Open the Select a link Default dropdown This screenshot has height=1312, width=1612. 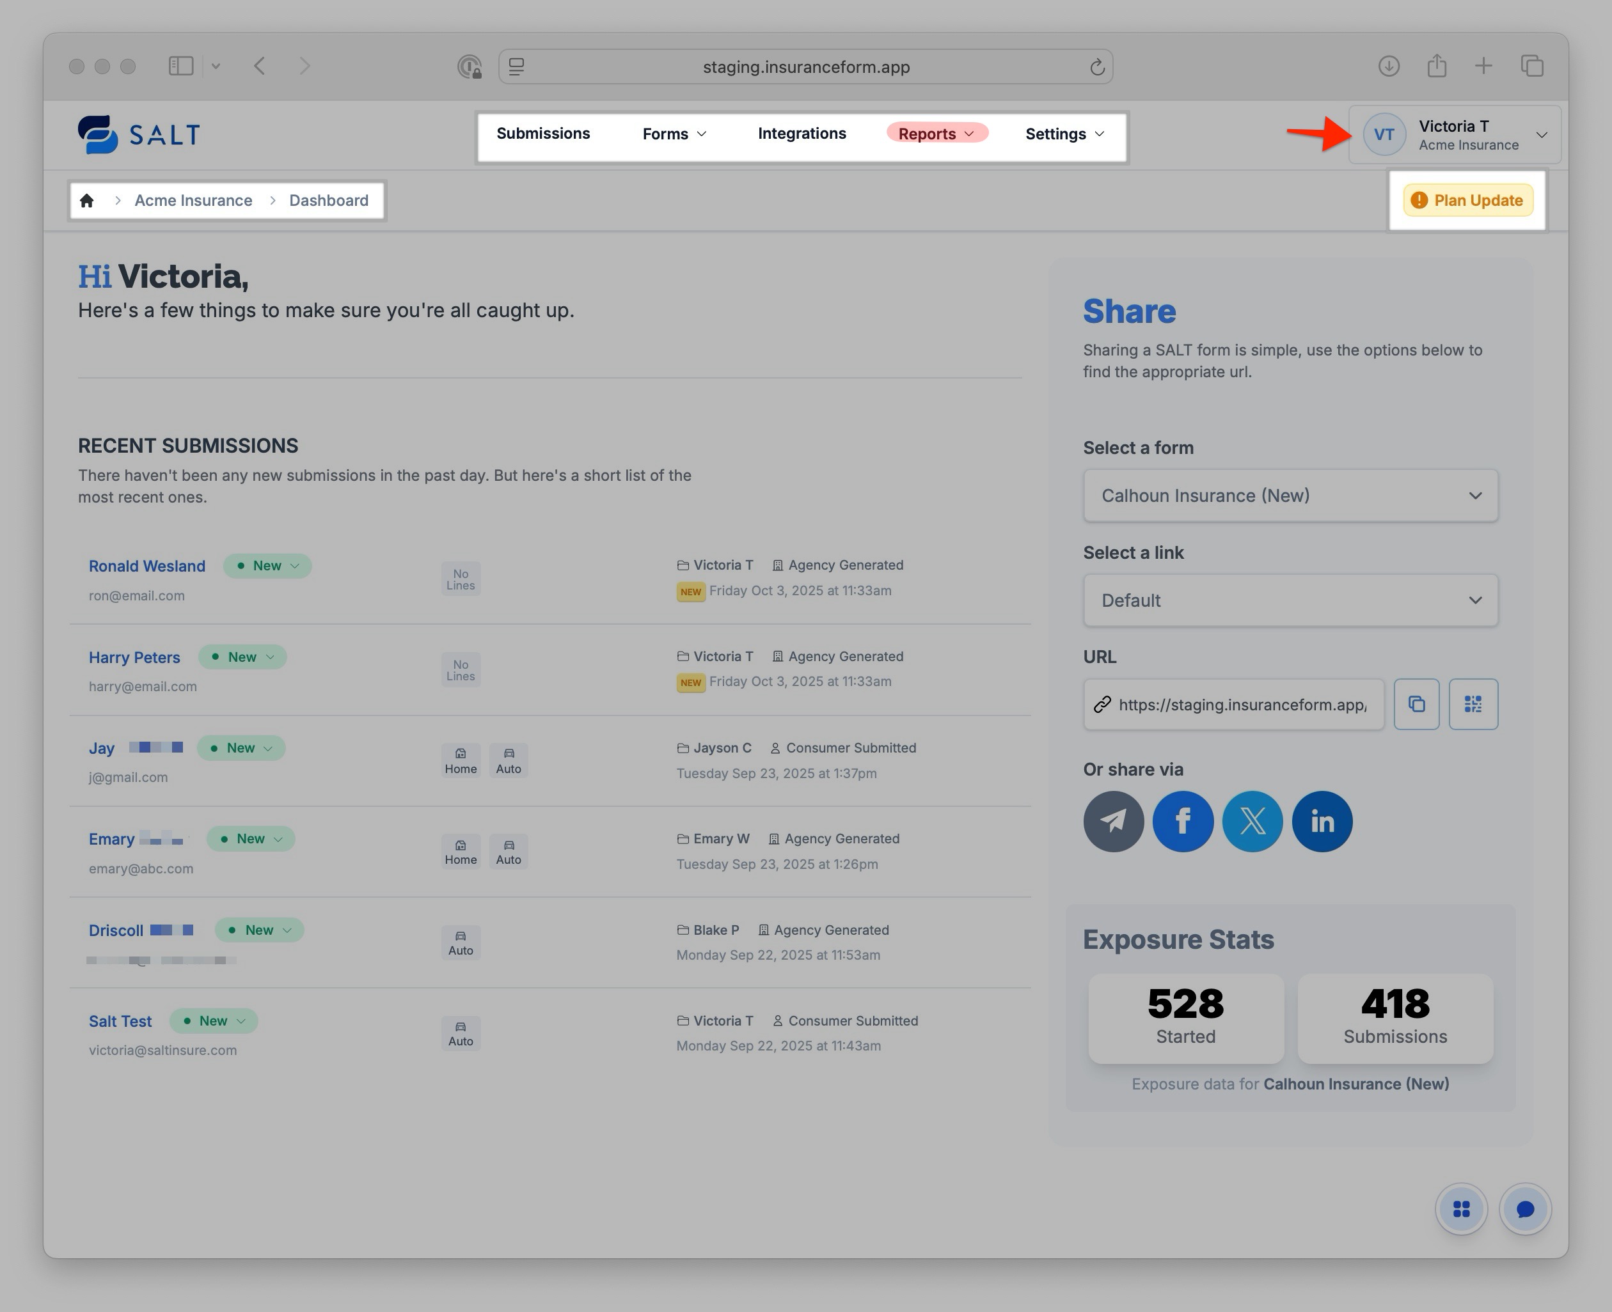pos(1290,601)
